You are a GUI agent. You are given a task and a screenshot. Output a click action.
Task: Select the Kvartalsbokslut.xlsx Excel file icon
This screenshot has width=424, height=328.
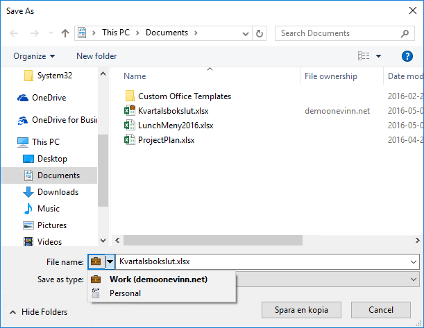[129, 110]
